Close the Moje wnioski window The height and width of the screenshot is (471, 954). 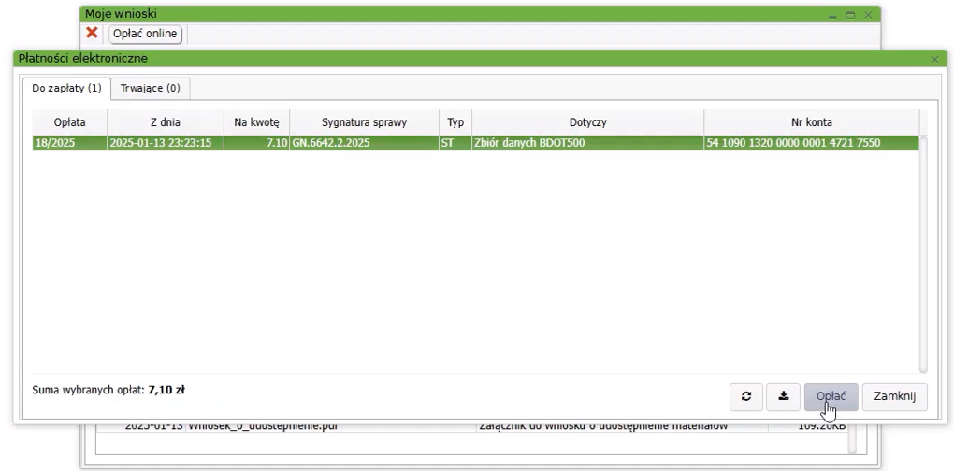pyautogui.click(x=868, y=15)
